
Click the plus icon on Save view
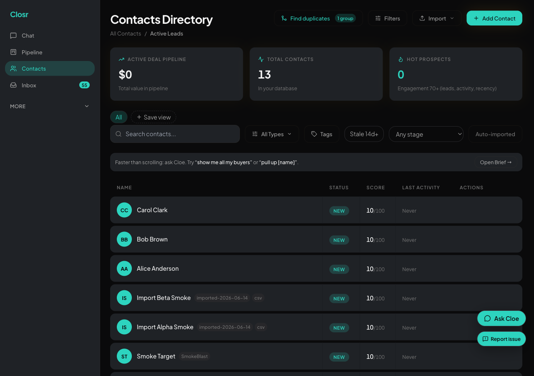coord(139,117)
